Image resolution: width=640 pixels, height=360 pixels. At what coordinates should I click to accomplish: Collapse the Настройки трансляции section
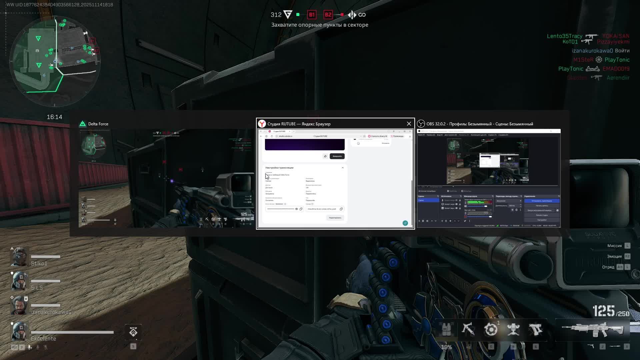[342, 168]
